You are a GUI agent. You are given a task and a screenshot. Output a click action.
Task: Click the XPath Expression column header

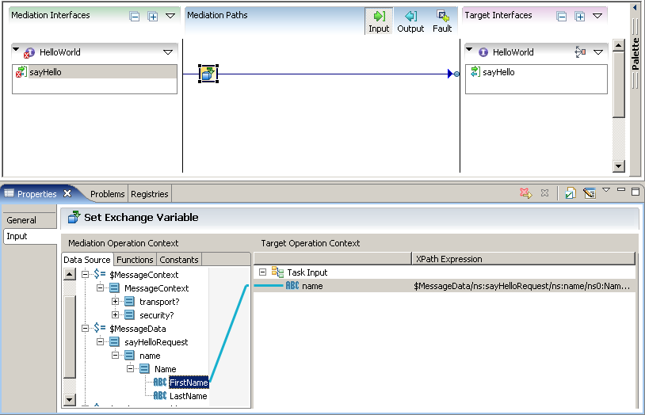point(523,259)
